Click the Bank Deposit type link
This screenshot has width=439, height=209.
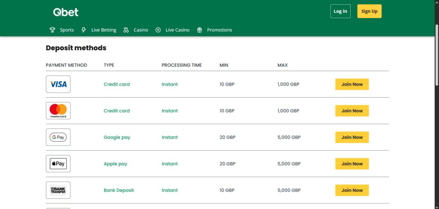pyautogui.click(x=119, y=190)
